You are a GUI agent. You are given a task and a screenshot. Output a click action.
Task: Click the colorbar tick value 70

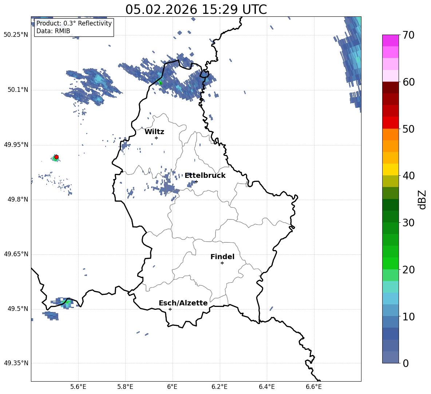click(408, 35)
